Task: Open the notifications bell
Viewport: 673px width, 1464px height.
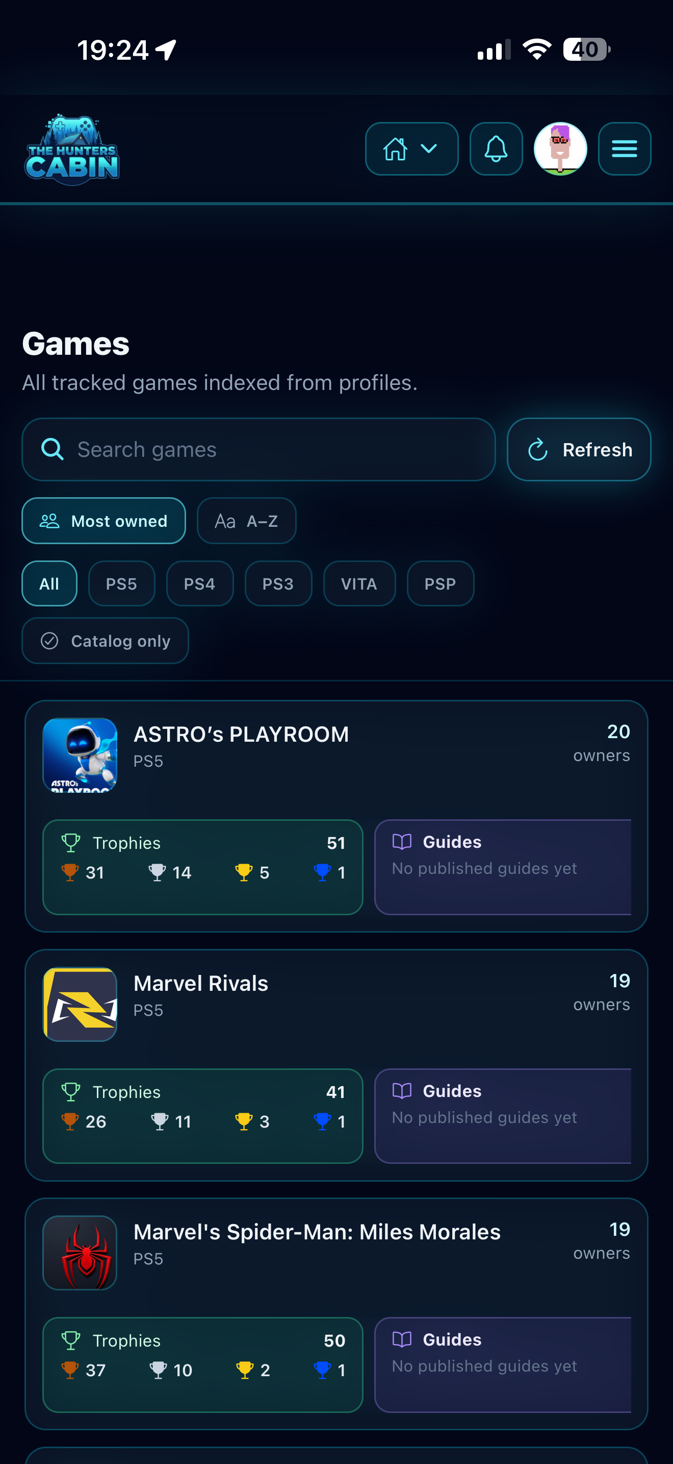Action: (496, 149)
